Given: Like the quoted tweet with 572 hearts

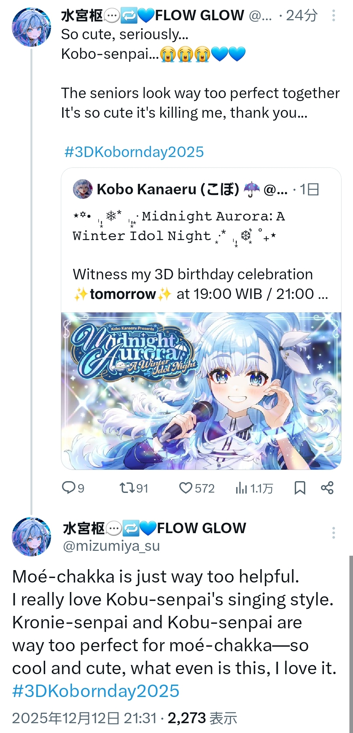Looking at the screenshot, I should pos(185,488).
